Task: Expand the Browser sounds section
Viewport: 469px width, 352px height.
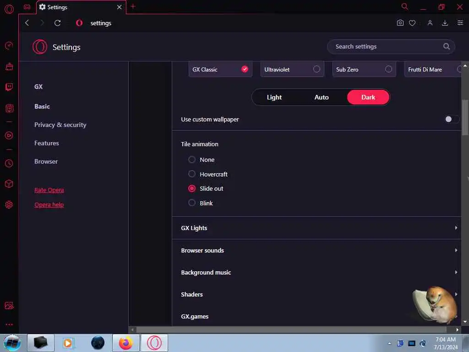Action: (317, 250)
